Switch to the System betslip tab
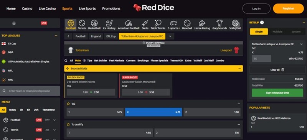 tap(296, 31)
